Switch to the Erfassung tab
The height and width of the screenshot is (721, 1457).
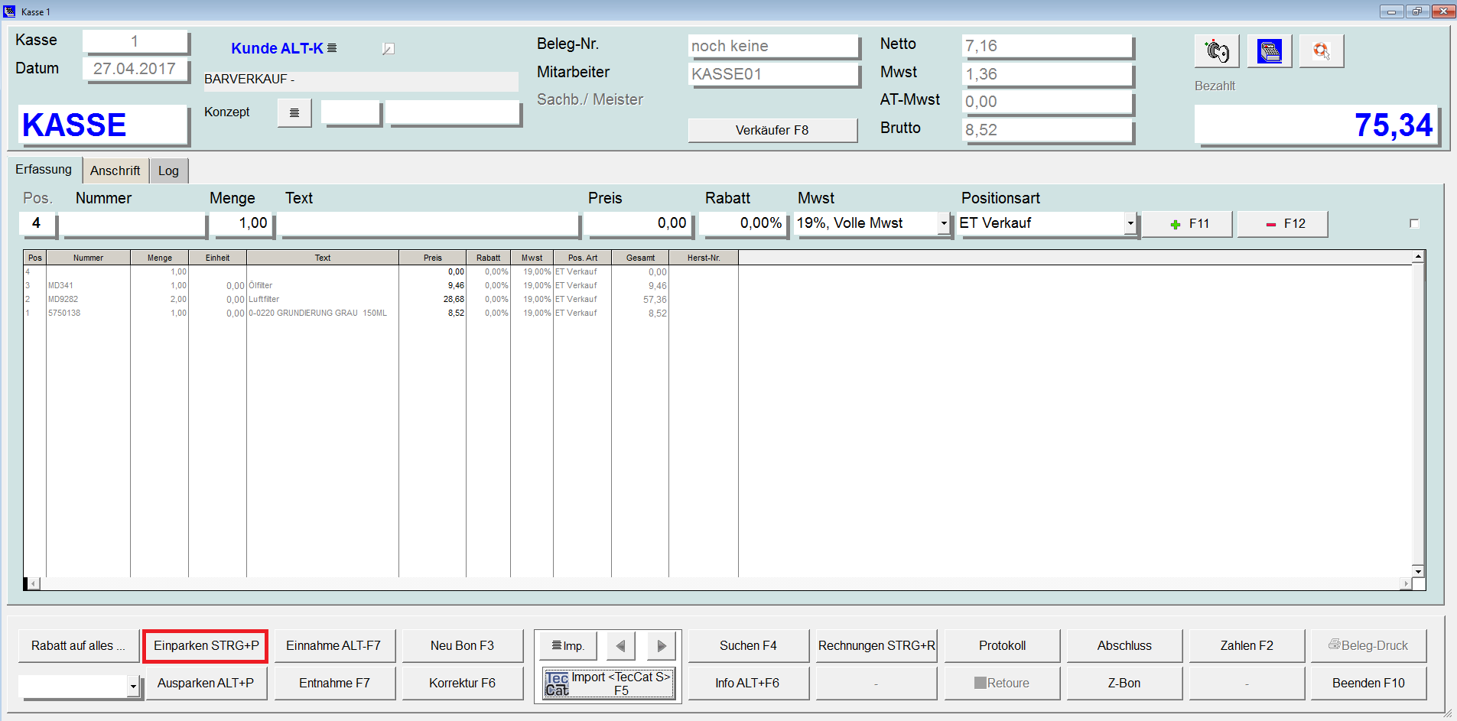[44, 170]
